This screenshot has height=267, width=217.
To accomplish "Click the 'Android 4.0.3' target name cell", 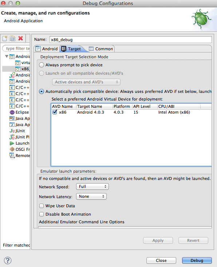I will (x=91, y=113).
